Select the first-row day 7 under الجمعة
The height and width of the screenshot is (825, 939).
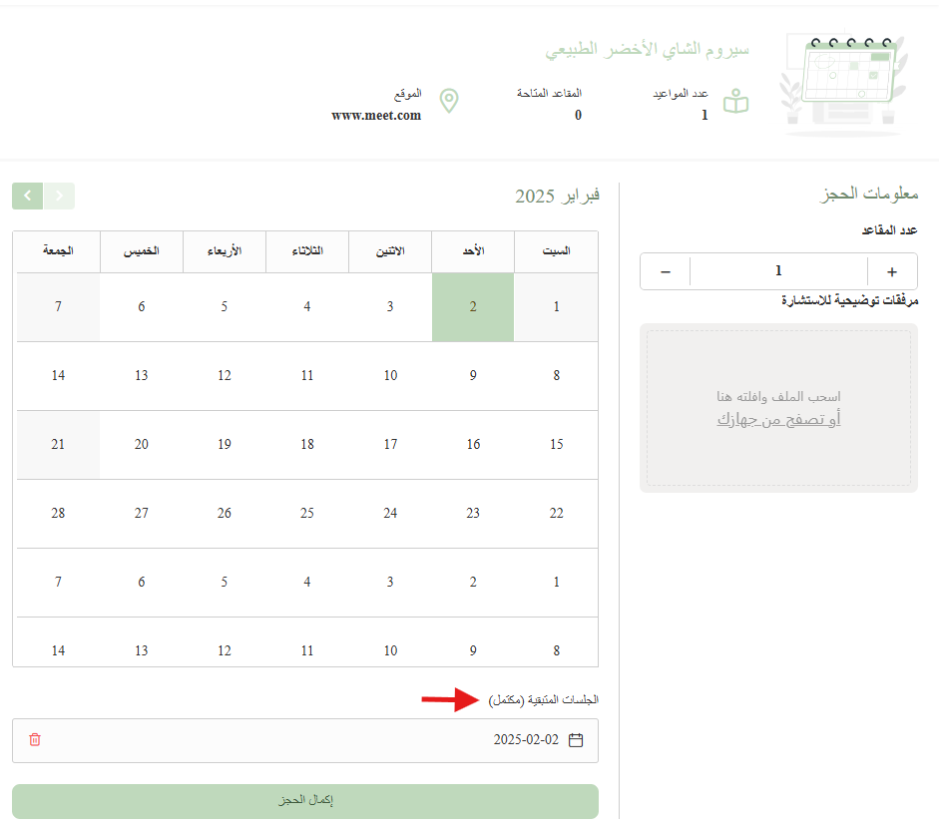coord(58,307)
